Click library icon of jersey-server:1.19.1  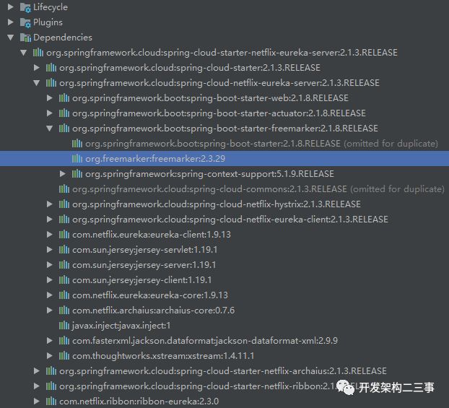point(64,265)
